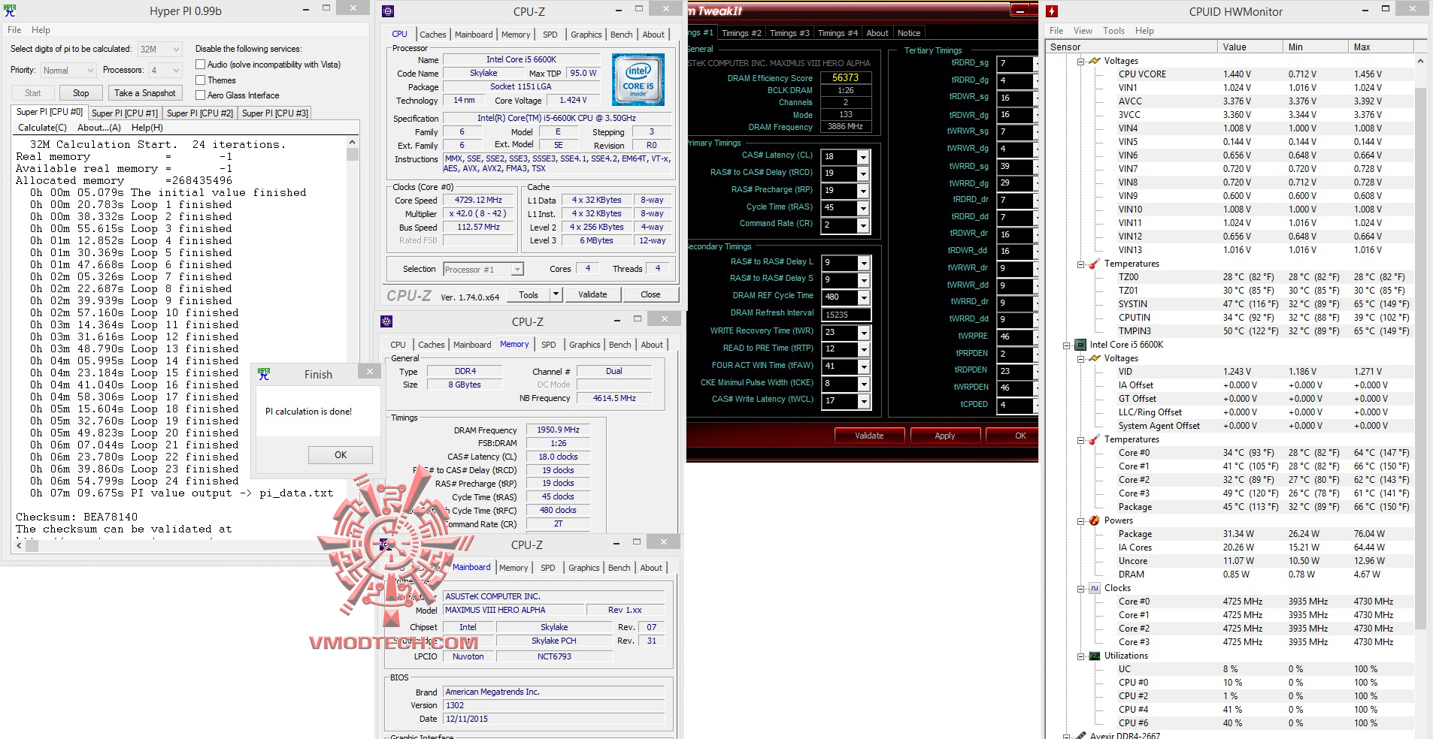Click the Intel Core i5 6600K chip icon in HWMonitor

(1080, 345)
